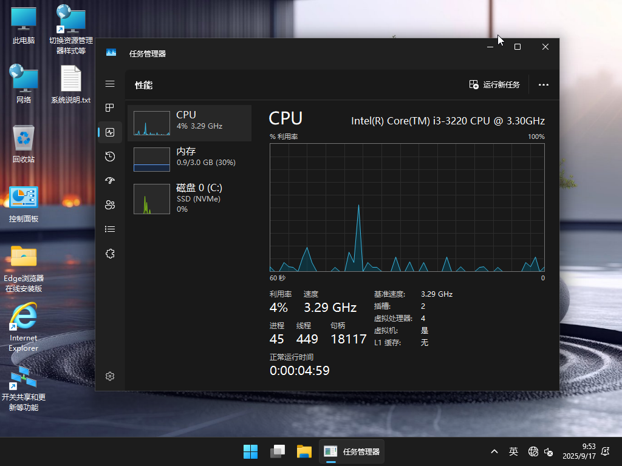Open the Task Manager hamburger navigation menu

pos(110,84)
